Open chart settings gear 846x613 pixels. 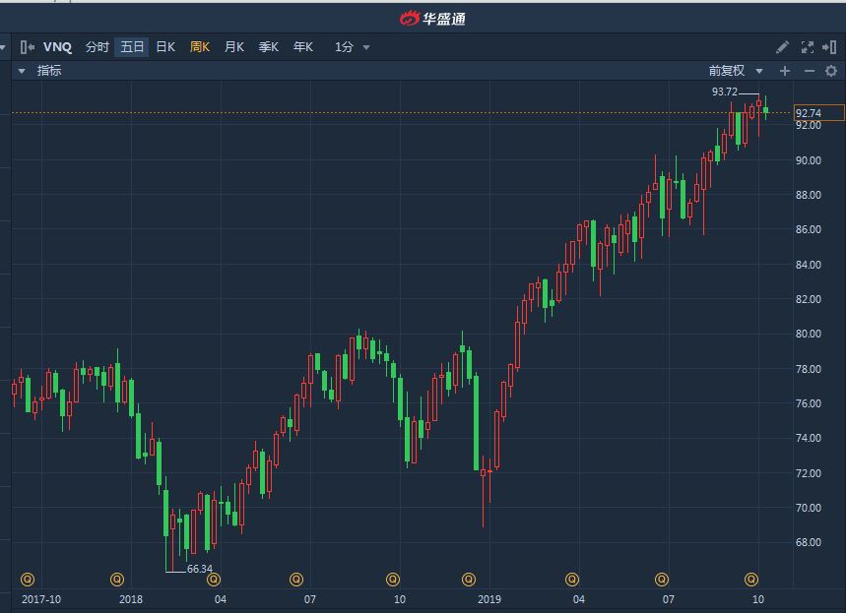point(831,71)
